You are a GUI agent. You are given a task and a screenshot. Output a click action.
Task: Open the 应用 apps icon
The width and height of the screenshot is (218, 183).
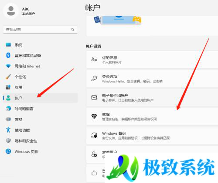pyautogui.click(x=8, y=87)
